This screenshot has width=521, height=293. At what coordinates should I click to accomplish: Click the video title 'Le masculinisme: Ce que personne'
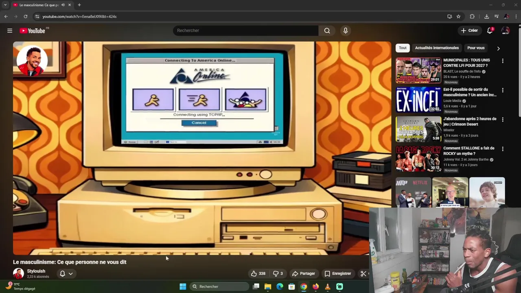70,262
